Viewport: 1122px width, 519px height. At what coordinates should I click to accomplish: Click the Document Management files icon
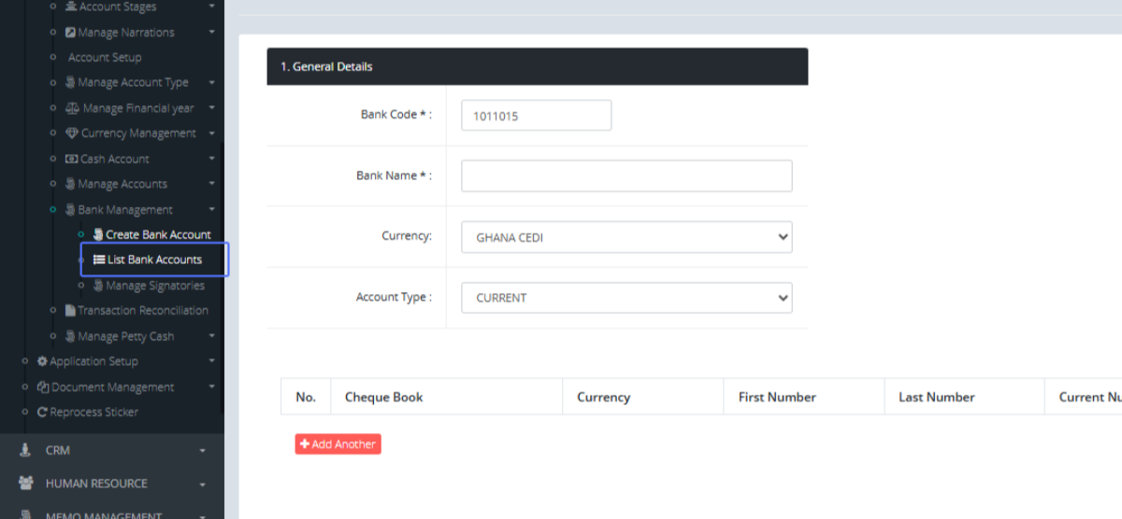pyautogui.click(x=43, y=386)
